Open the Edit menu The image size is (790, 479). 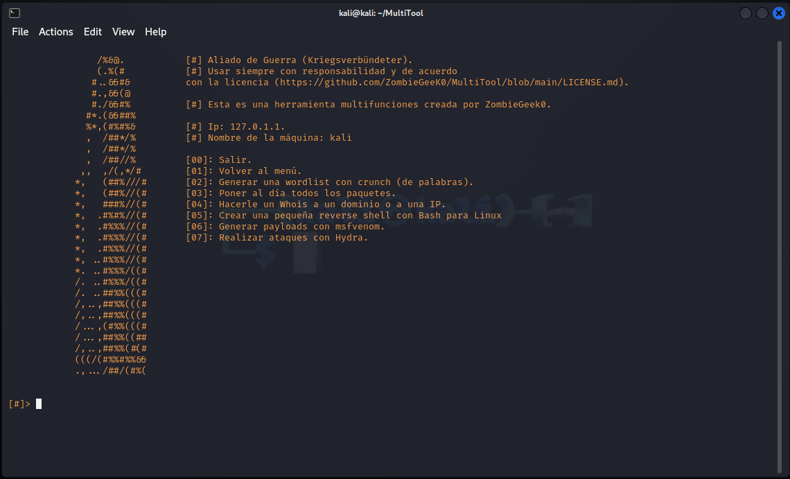[x=93, y=32]
